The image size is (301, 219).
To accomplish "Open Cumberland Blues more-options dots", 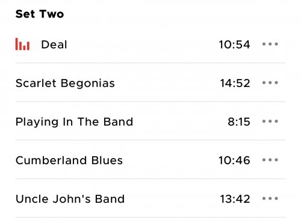I will [x=270, y=160].
